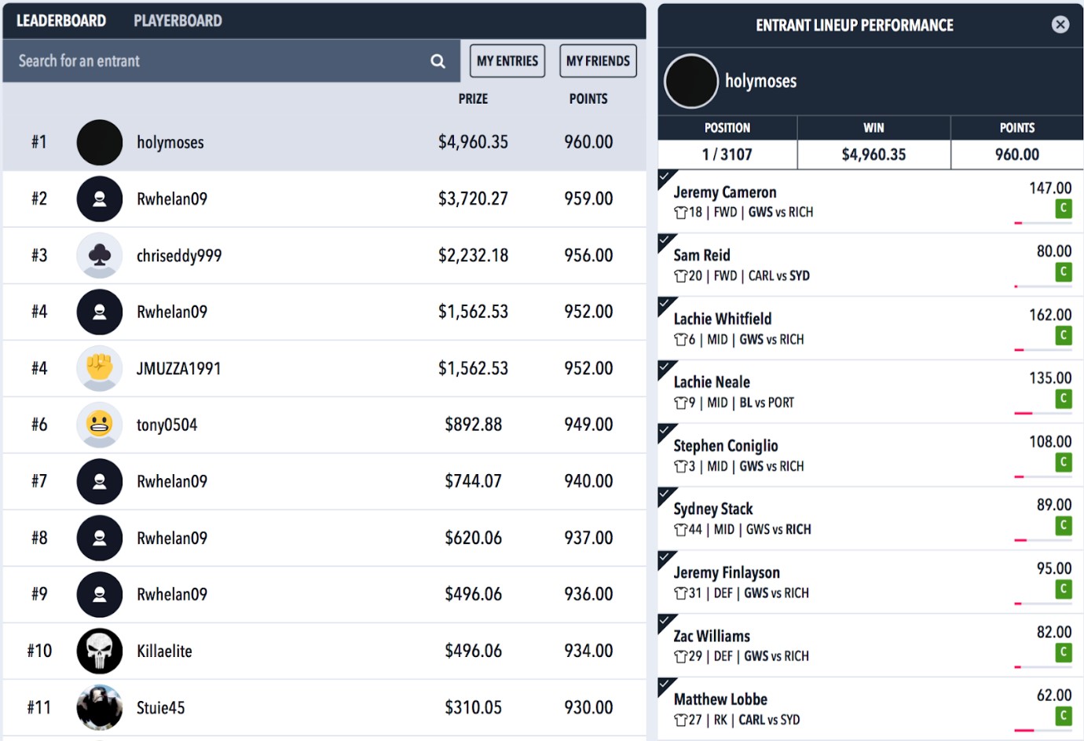The image size is (1084, 741).
Task: Click the My Friends button
Action: 598,61
